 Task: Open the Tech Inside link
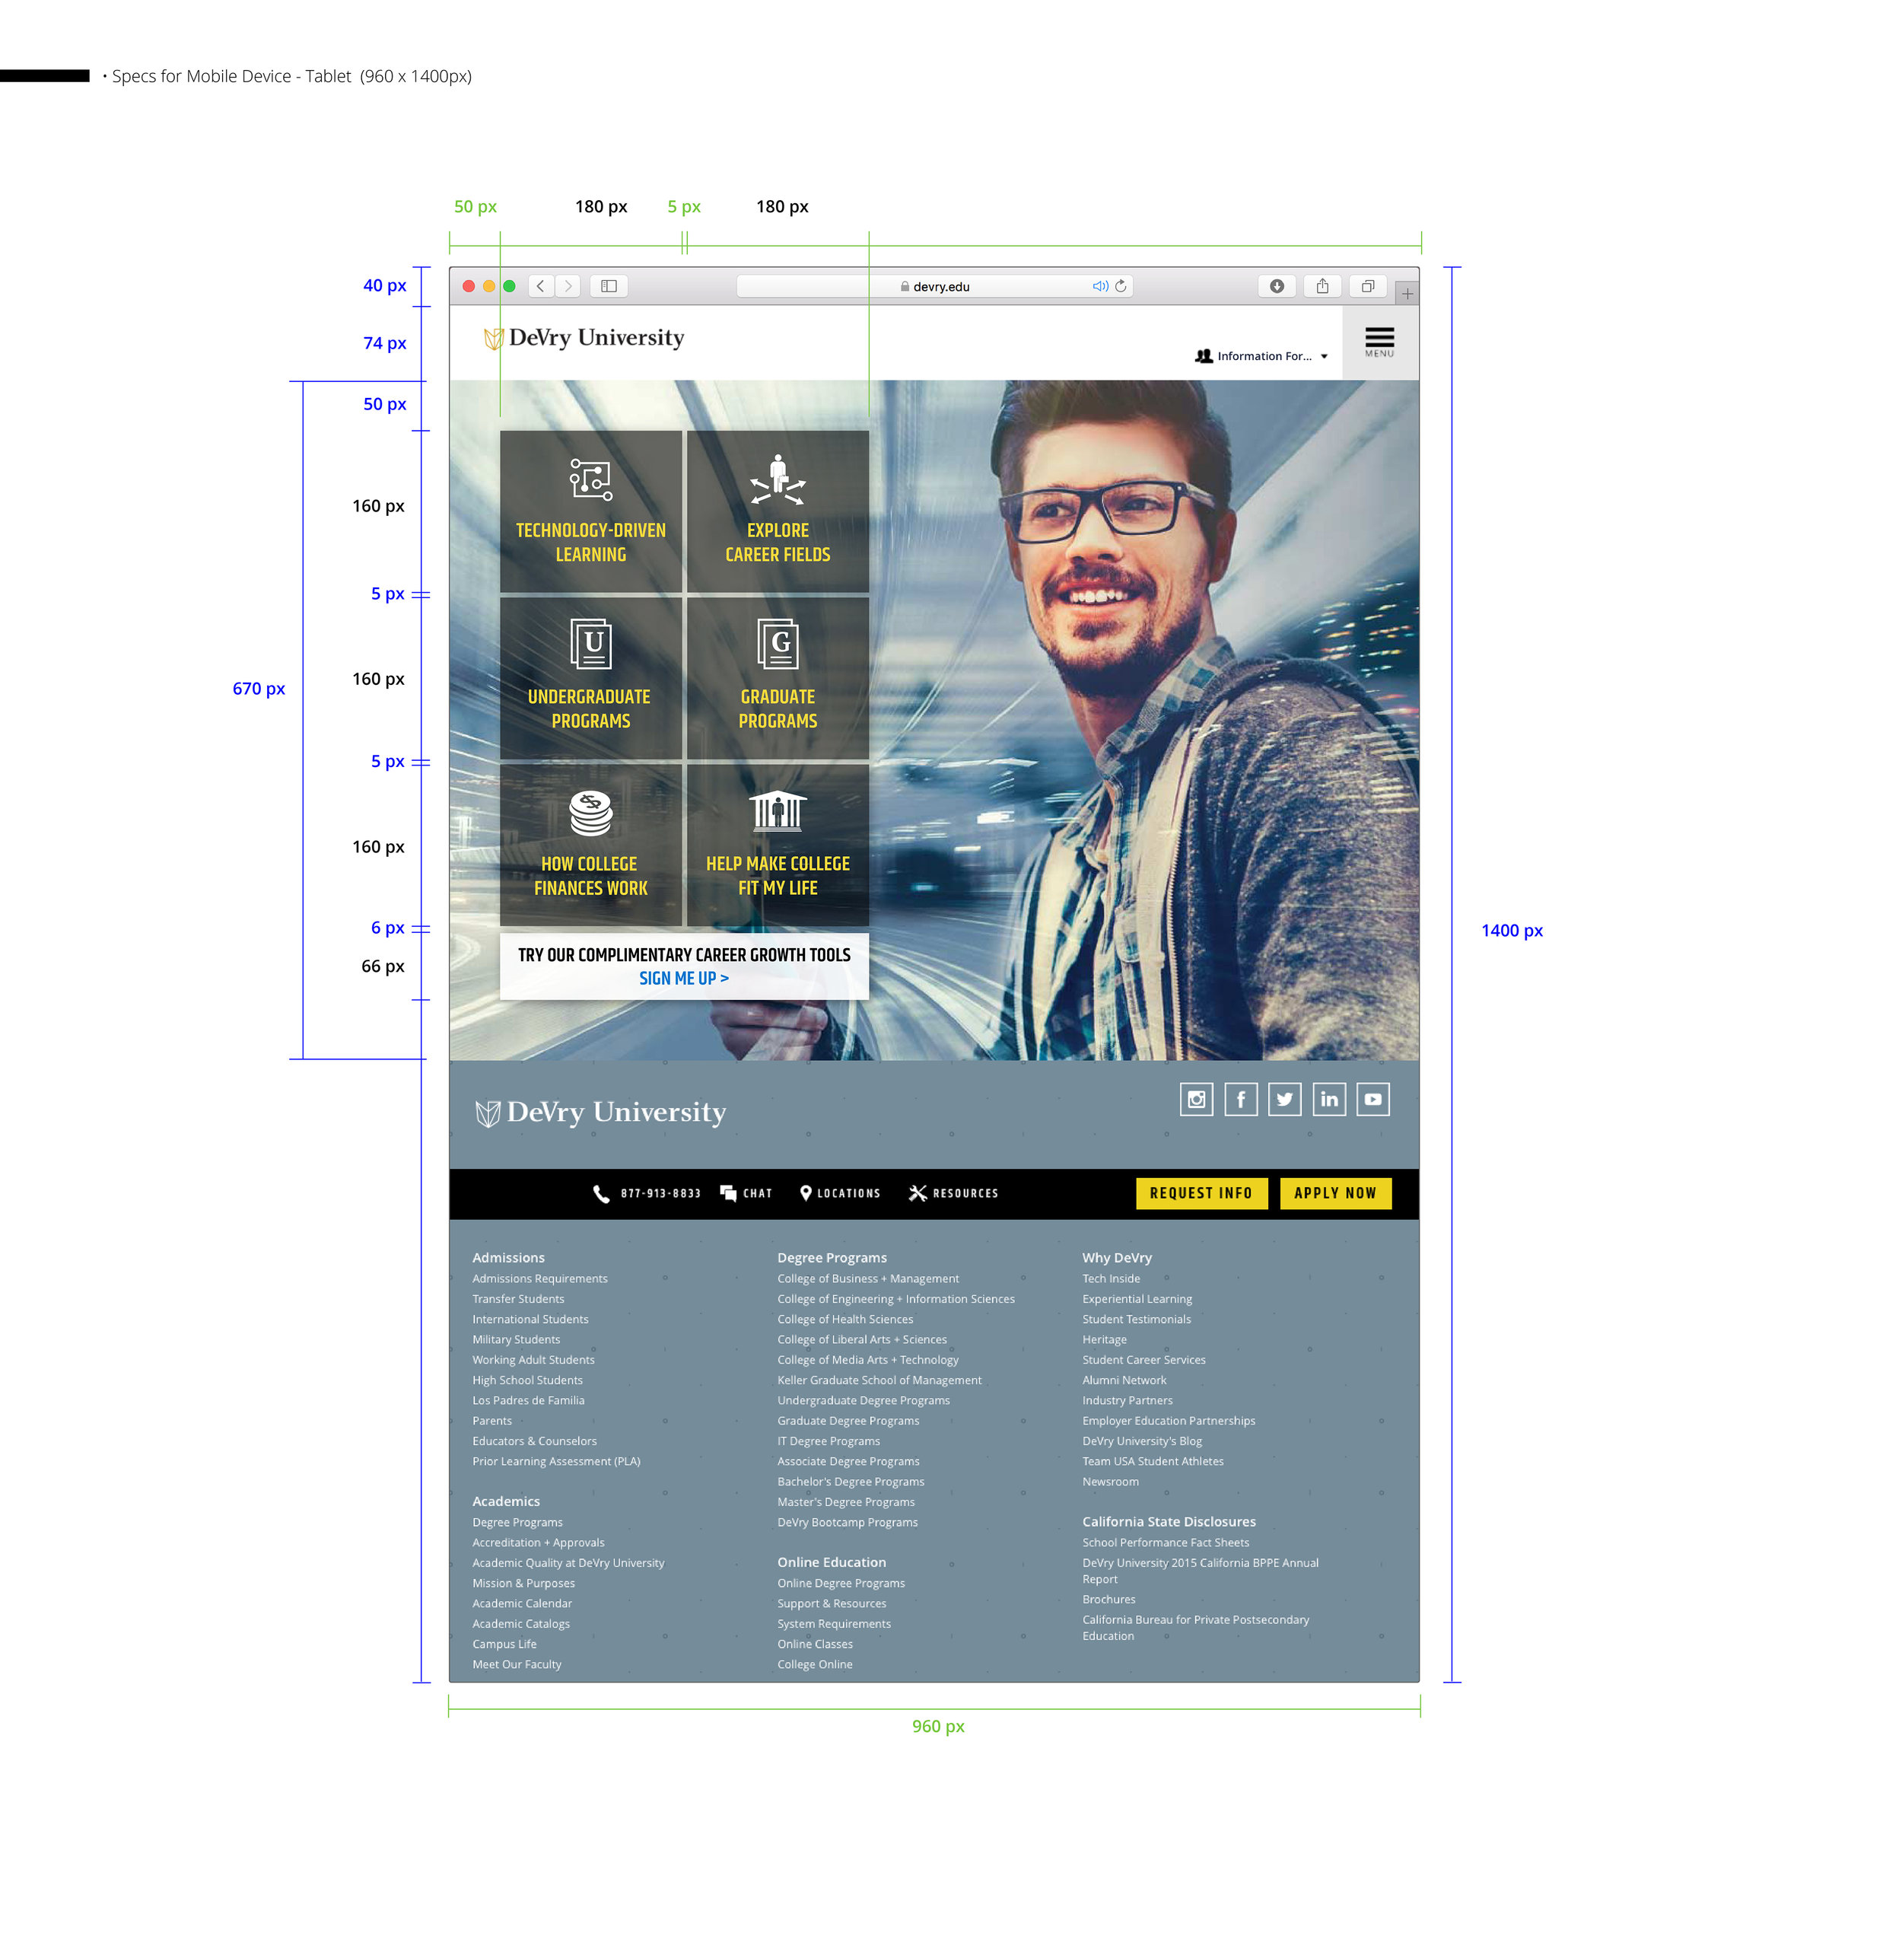pyautogui.click(x=1111, y=1278)
